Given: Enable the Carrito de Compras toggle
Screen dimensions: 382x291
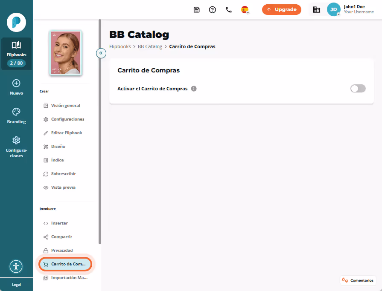Looking at the screenshot, I should 358,89.
